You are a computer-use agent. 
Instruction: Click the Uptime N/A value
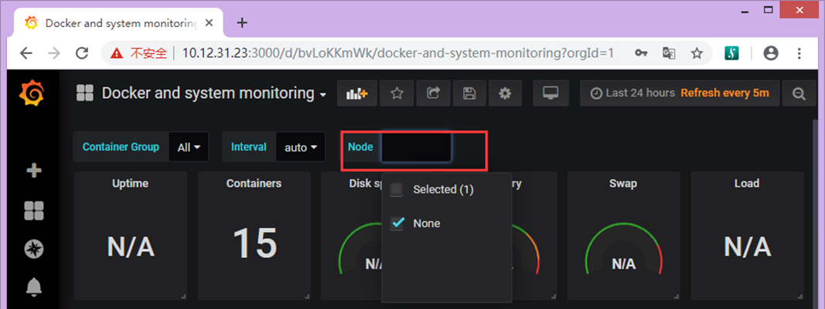pos(131,246)
